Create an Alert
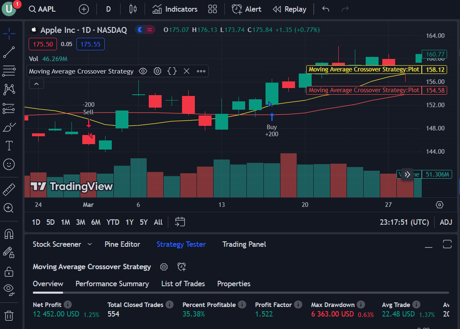 (x=246, y=9)
